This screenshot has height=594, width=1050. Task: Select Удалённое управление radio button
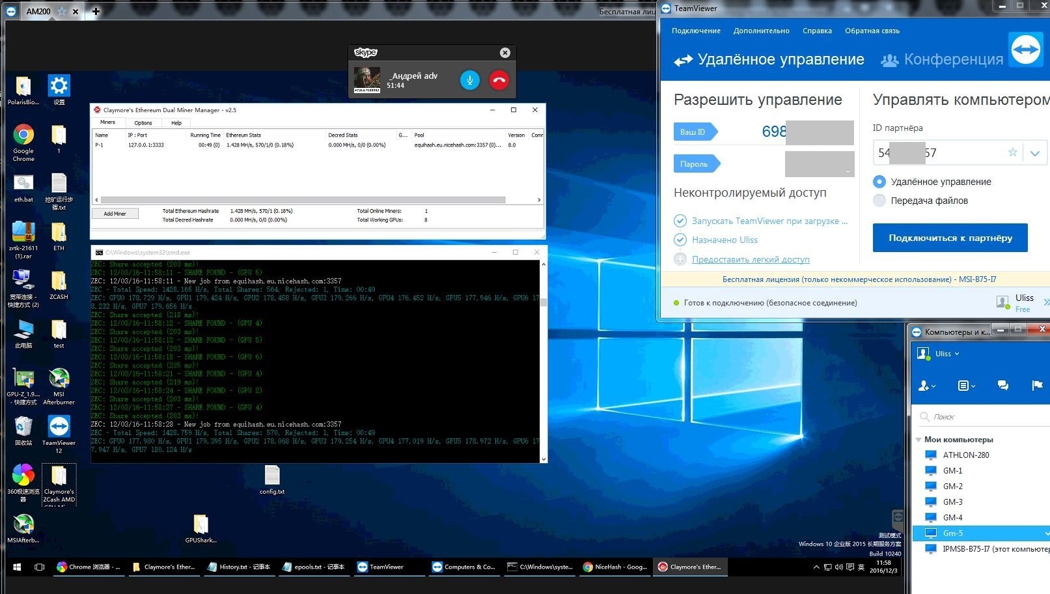[879, 182]
